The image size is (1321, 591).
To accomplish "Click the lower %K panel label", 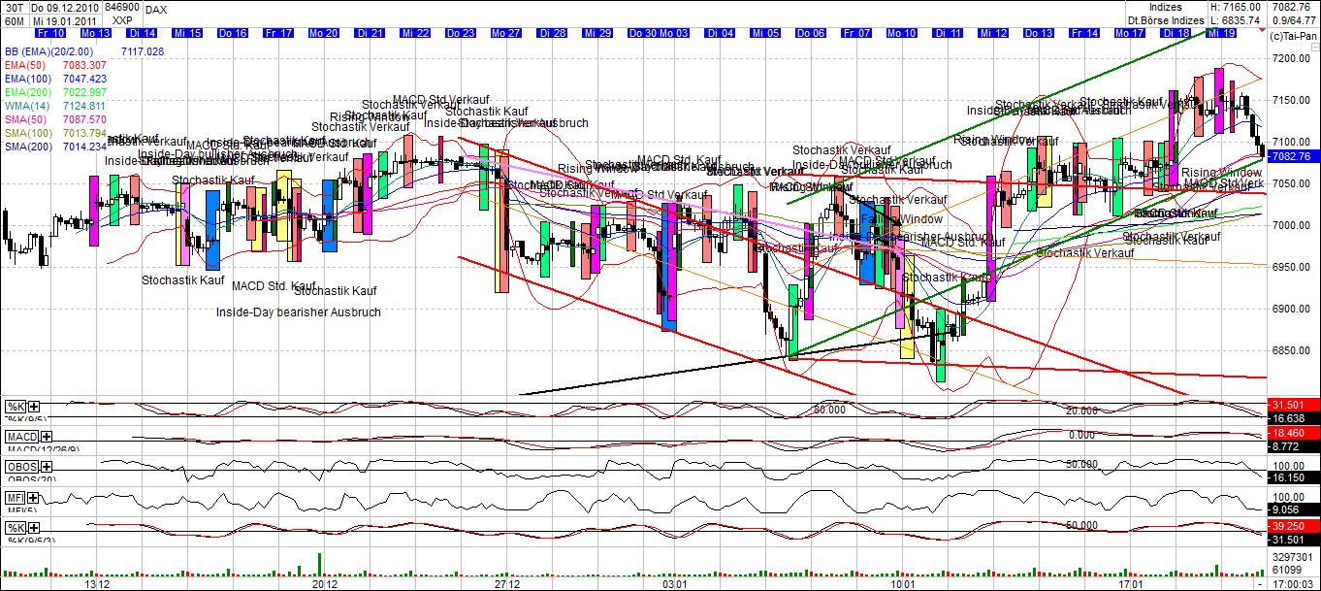I will click(15, 527).
